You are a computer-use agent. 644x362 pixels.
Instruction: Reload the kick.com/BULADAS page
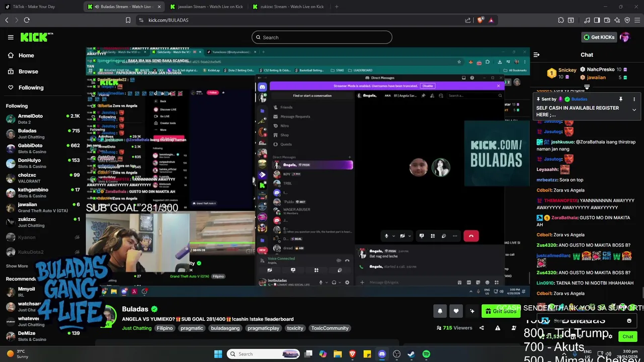click(x=27, y=20)
